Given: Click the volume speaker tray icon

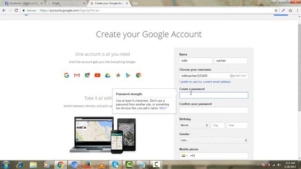Looking at the screenshot, I should click(279, 165).
